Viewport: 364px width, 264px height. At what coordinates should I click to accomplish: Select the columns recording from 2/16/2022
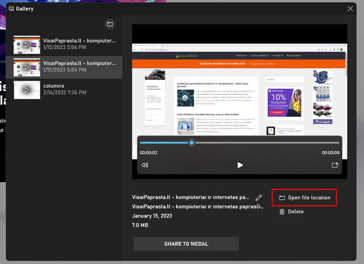[x=64, y=90]
